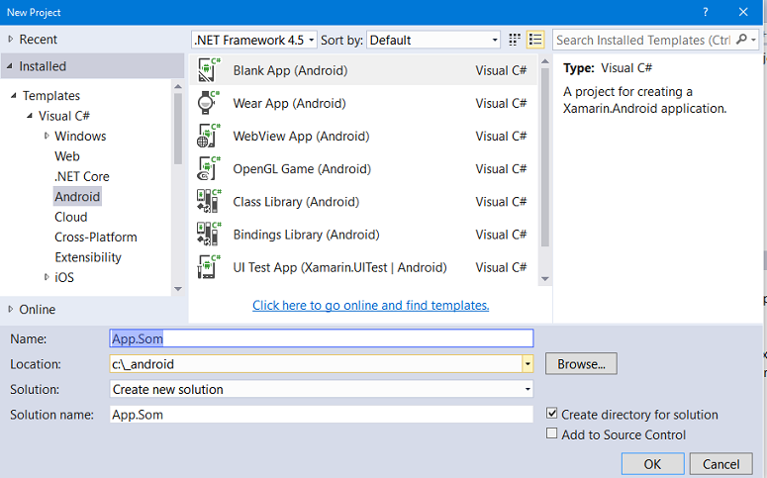Expand the Windows tree node
The width and height of the screenshot is (767, 478).
pos(47,136)
